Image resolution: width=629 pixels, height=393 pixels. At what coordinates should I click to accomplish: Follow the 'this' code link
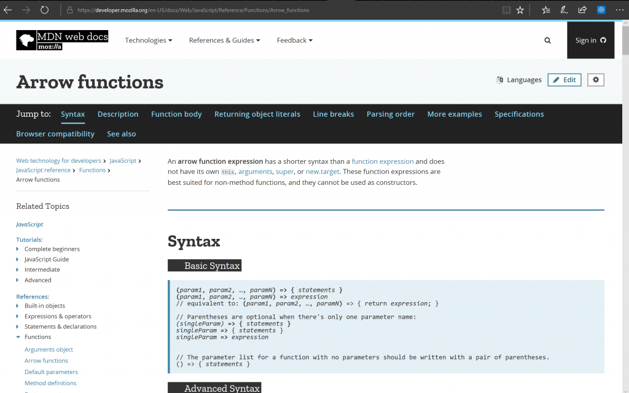click(227, 172)
